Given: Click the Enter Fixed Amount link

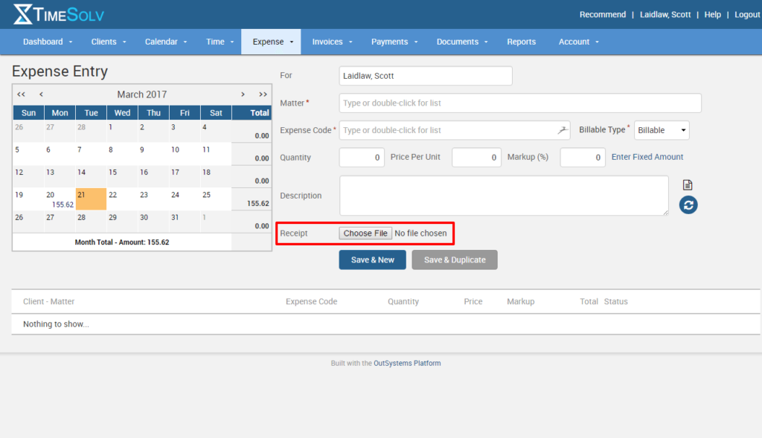Looking at the screenshot, I should pyautogui.click(x=647, y=157).
